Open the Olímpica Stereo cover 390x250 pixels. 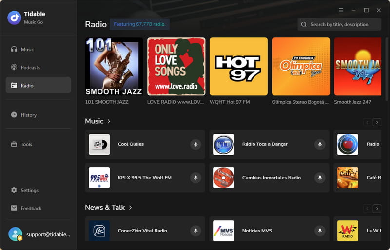[x=301, y=67]
